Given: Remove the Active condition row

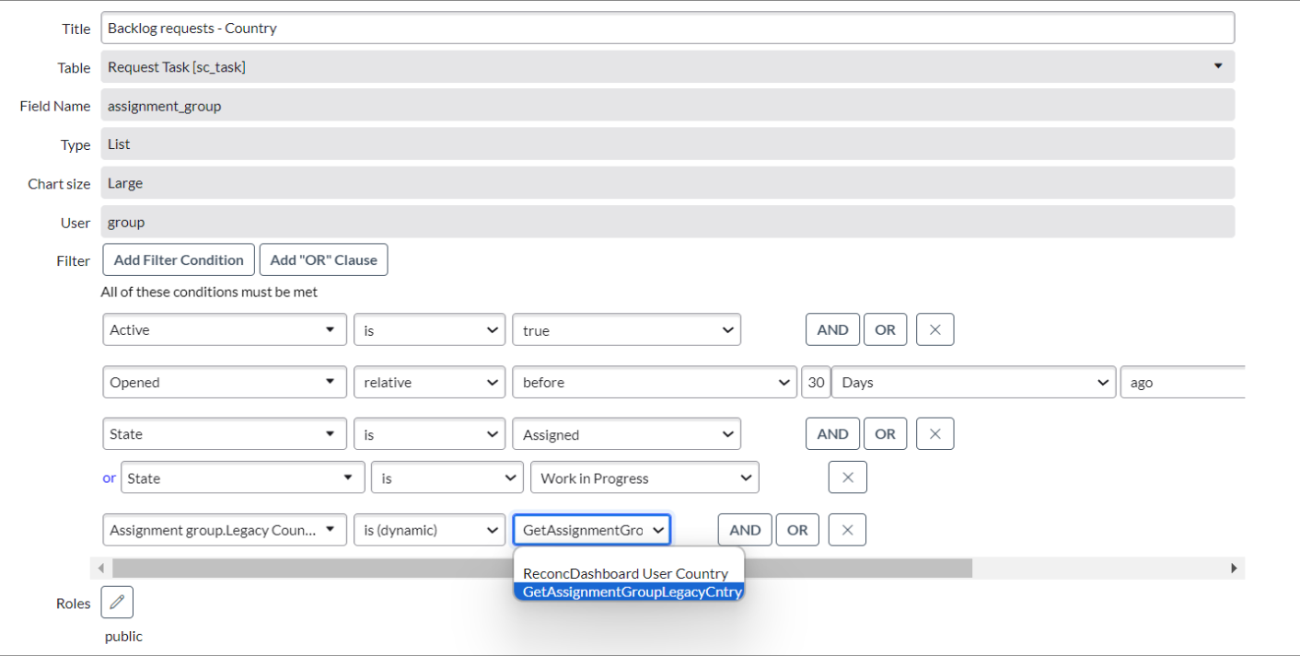Looking at the screenshot, I should tap(935, 329).
